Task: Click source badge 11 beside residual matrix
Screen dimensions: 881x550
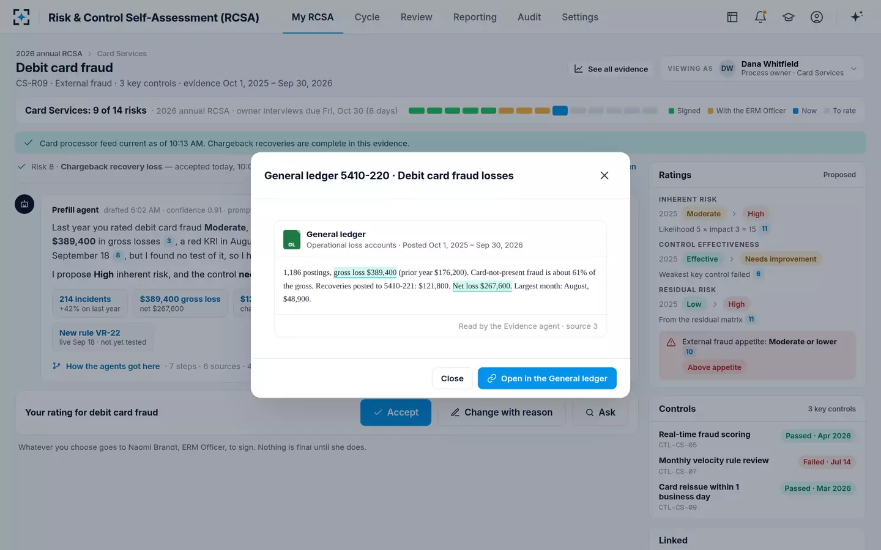Action: [751, 320]
